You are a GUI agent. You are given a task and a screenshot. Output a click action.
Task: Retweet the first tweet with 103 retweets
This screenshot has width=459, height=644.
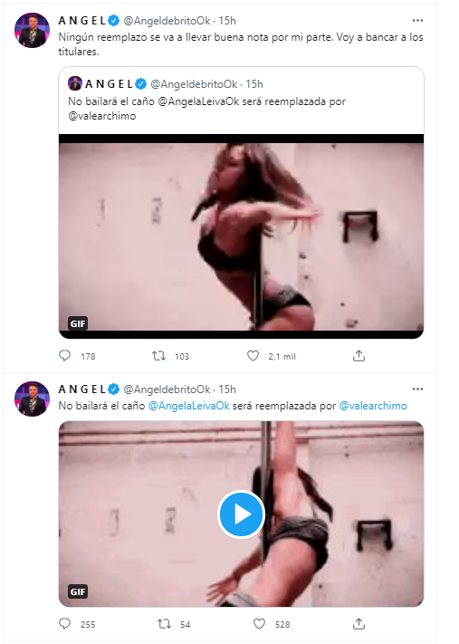159,356
